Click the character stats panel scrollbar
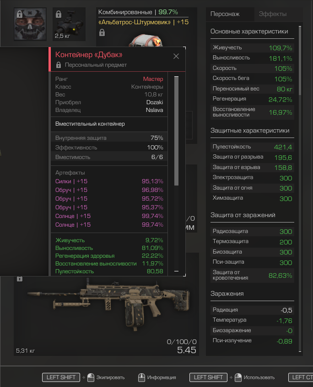This screenshot has width=313, height=387. 300,60
